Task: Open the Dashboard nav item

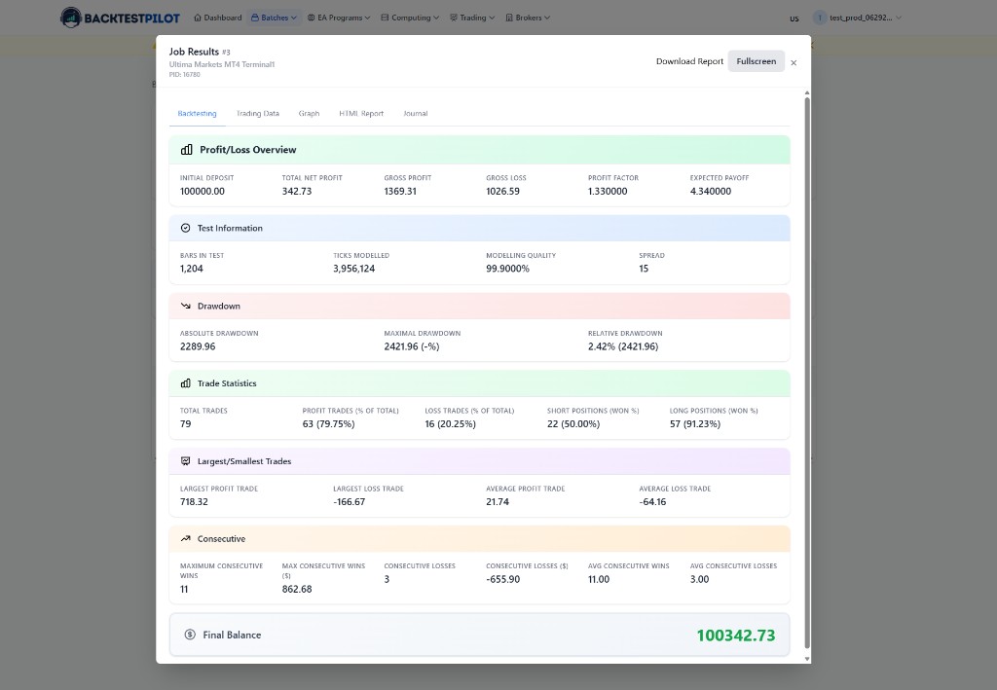Action: [x=217, y=18]
